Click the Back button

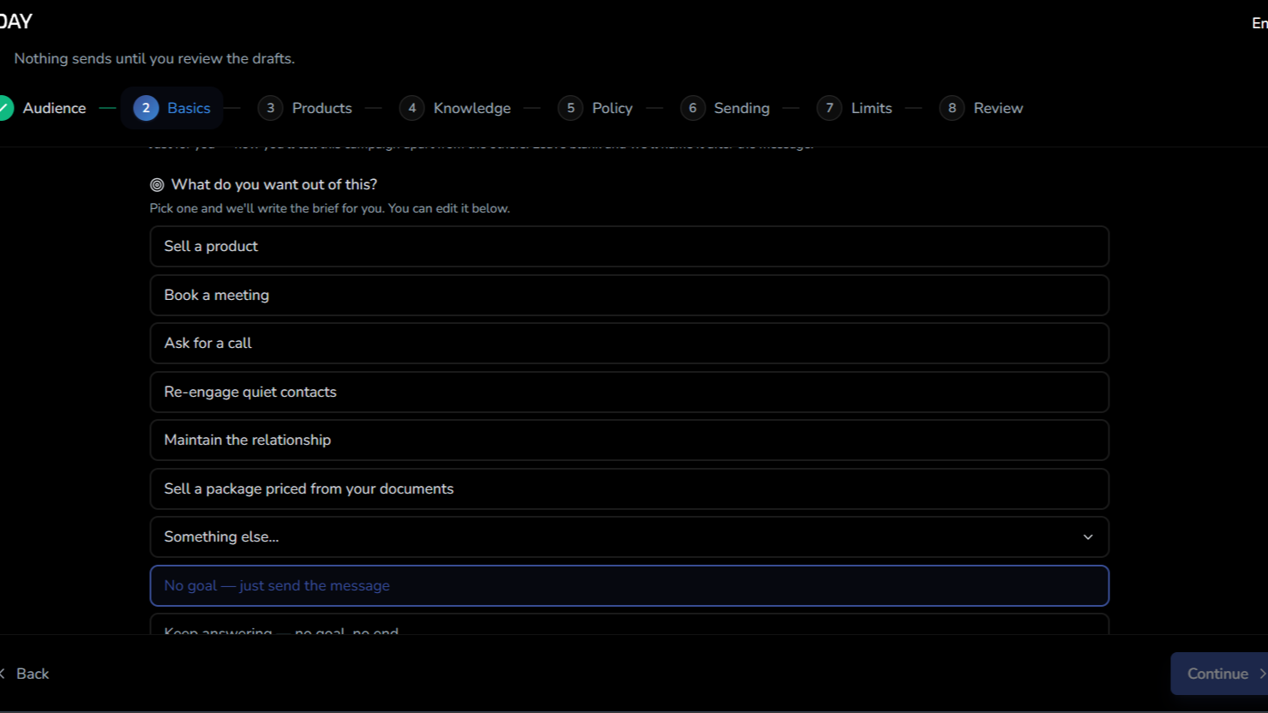click(24, 674)
